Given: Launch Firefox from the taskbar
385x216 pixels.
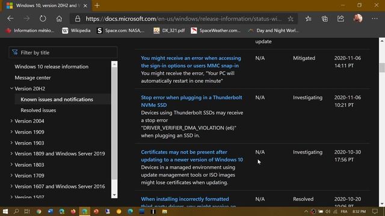Looking at the screenshot, I should click(73, 211).
